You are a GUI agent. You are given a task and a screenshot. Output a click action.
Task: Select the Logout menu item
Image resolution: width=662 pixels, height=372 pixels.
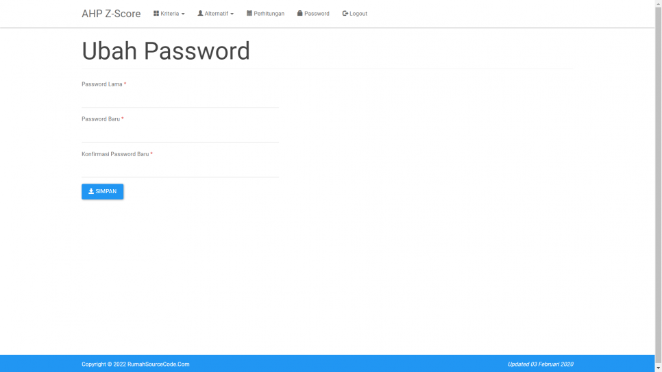(x=355, y=14)
